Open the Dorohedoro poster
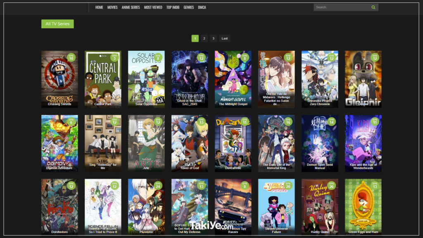Viewport: 423px width, 238px height. pos(59,207)
